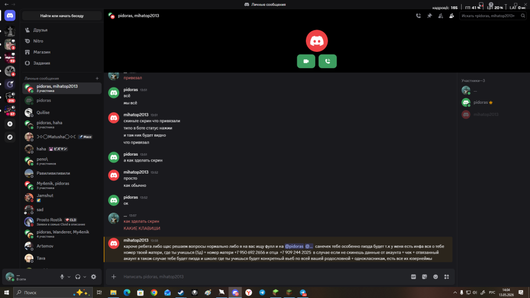The image size is (530, 298).
Task: Go back with the left arrow
Action: click(6, 4)
